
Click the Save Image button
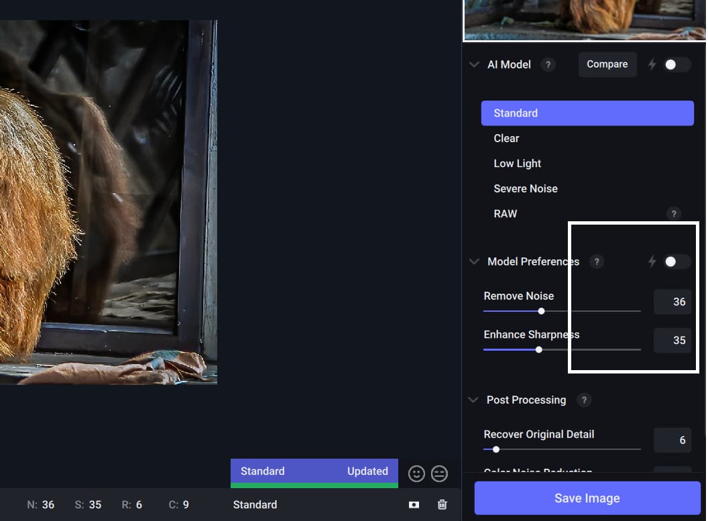tap(587, 498)
